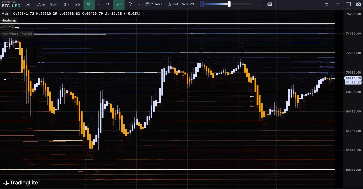Click the undo arrow icon
The height and width of the screenshot is (189, 363).
tap(326, 4)
